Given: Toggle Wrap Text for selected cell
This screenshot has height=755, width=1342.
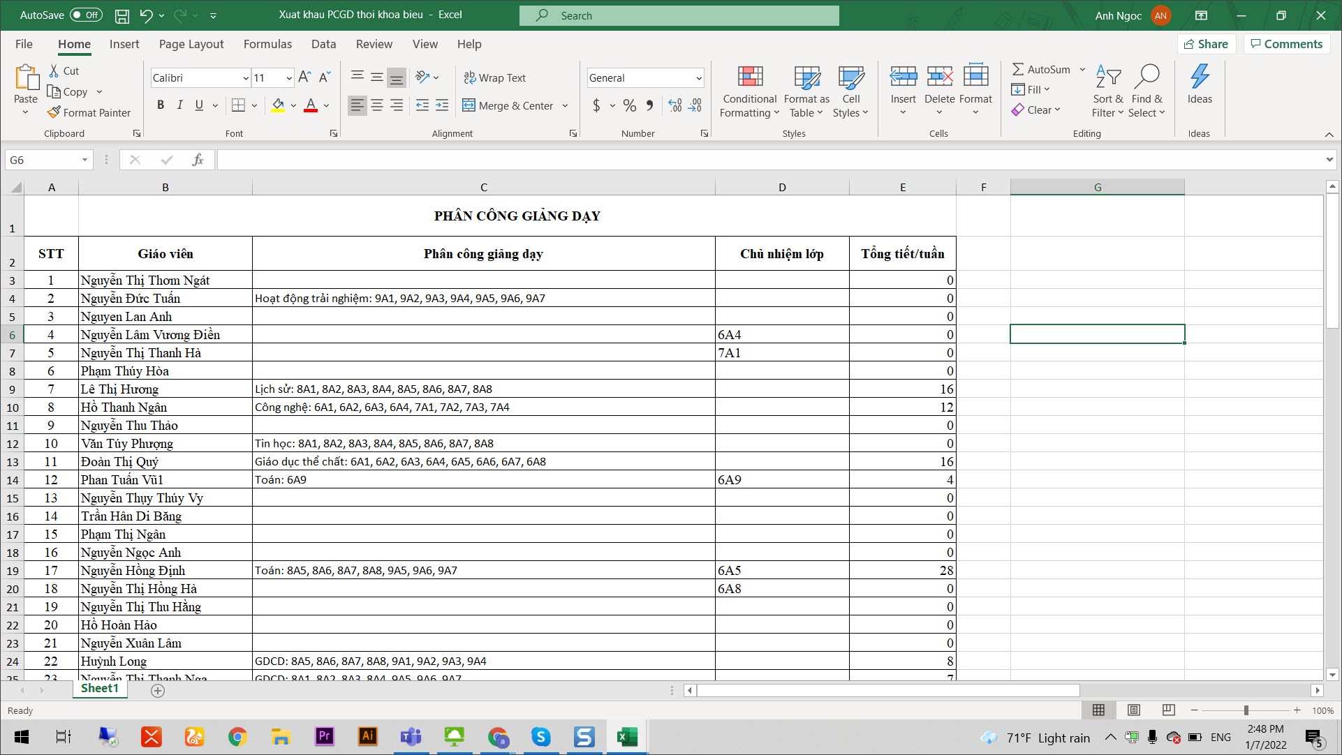Looking at the screenshot, I should coord(494,77).
